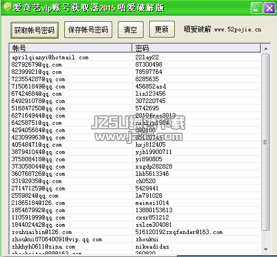Close the window with the purple X button
The width and height of the screenshot is (277, 257).
coord(269,8)
